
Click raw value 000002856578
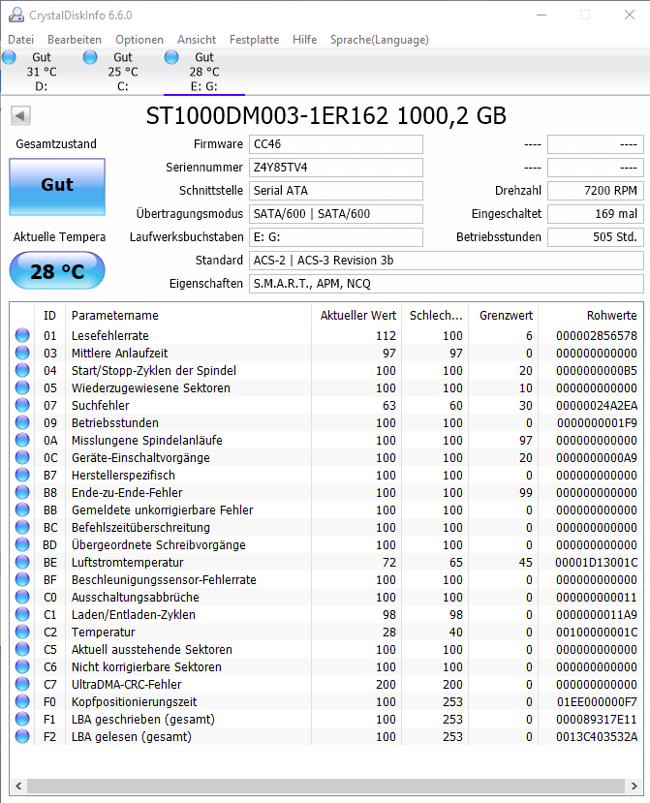pyautogui.click(x=597, y=336)
